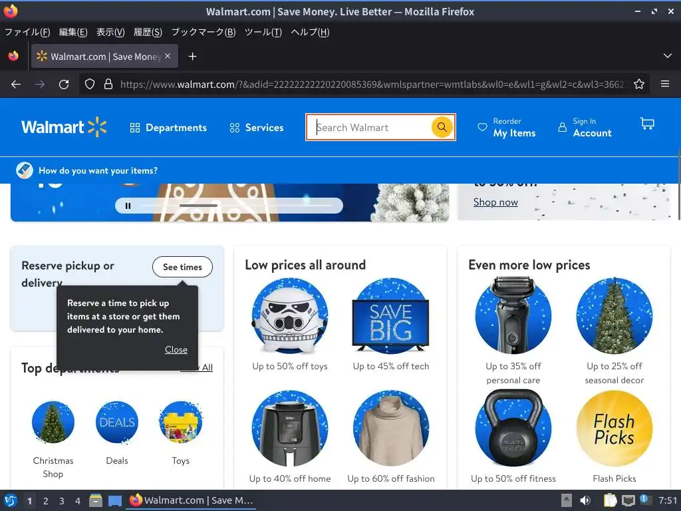Open taskbar file manager icon
The width and height of the screenshot is (681, 511).
(96, 500)
